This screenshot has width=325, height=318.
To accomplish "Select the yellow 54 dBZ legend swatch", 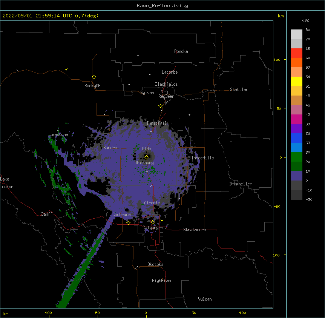I will pos(296,81).
